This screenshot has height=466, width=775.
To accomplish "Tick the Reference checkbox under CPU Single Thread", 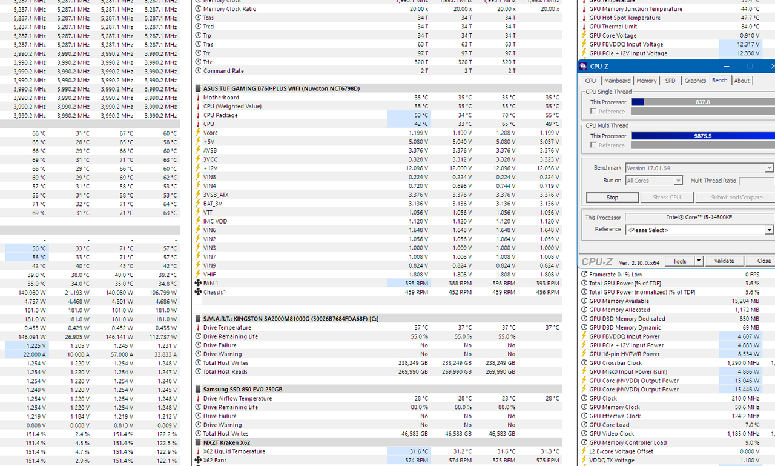I will [x=593, y=112].
